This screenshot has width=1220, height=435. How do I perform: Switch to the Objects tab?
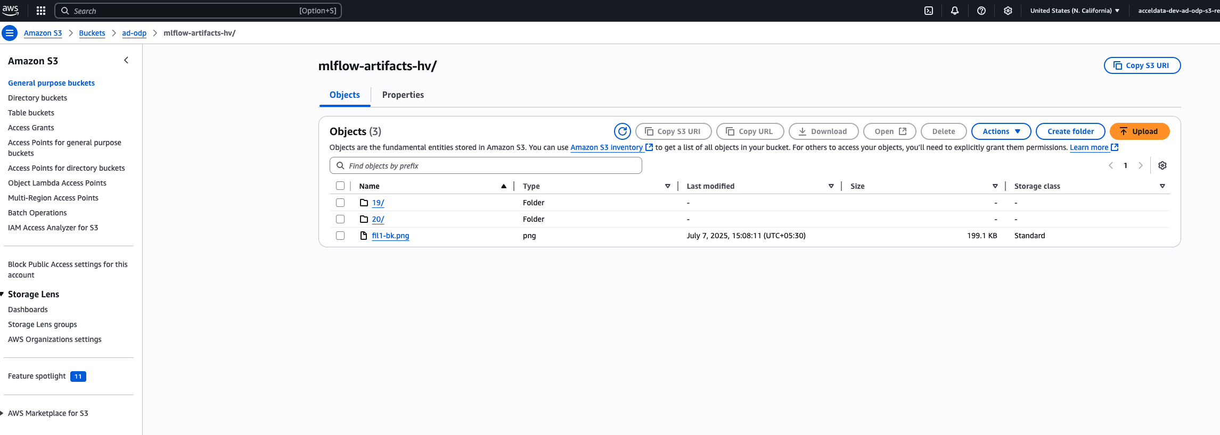(x=345, y=95)
